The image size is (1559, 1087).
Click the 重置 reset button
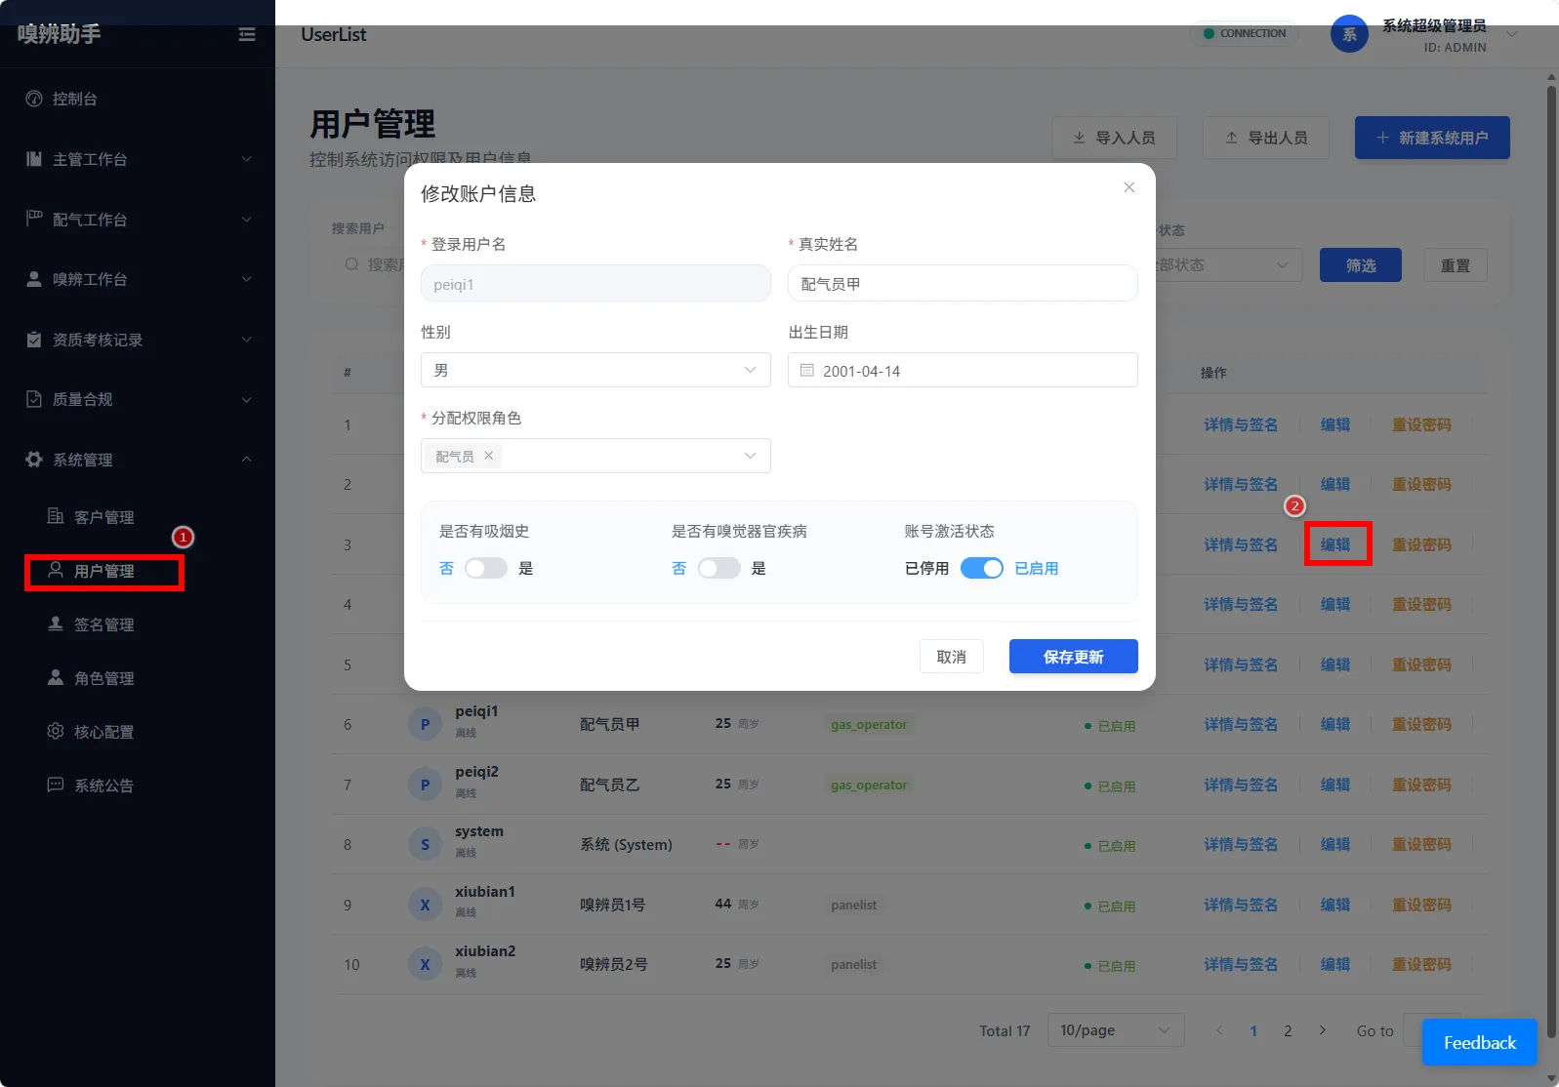[x=1455, y=265]
